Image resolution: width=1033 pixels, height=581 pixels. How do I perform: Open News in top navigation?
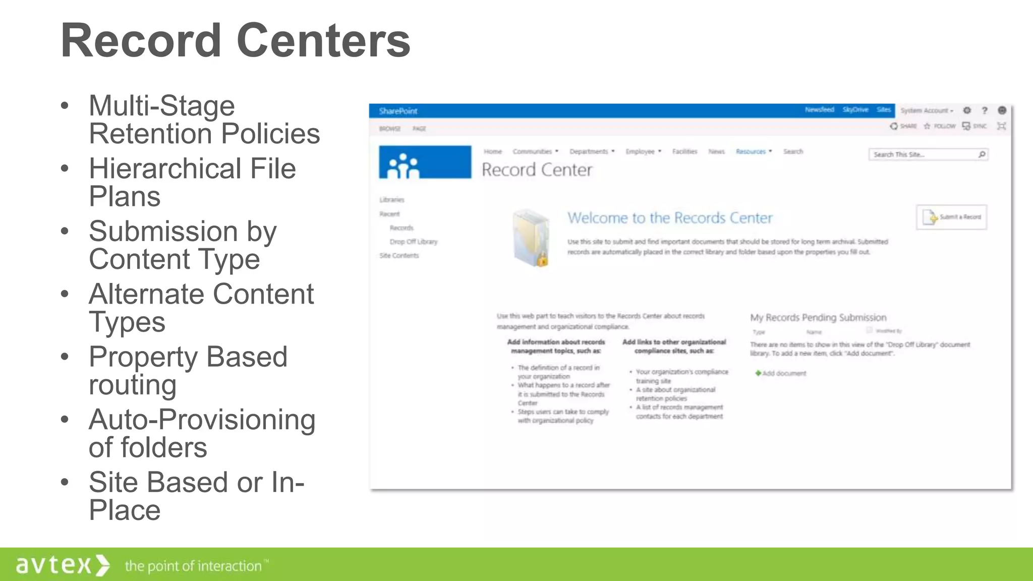716,151
